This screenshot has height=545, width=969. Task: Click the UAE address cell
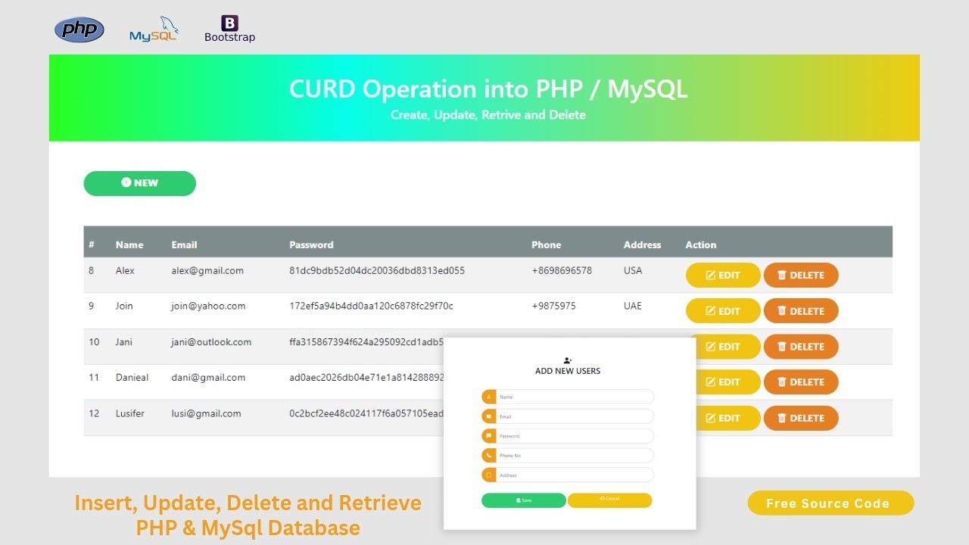click(633, 306)
